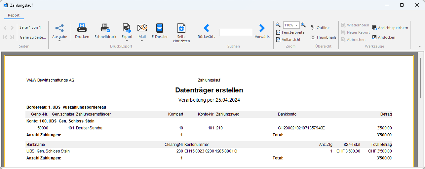Click the Mail envelope icon
Image resolution: width=425 pixels, height=169 pixels.
click(x=142, y=28)
